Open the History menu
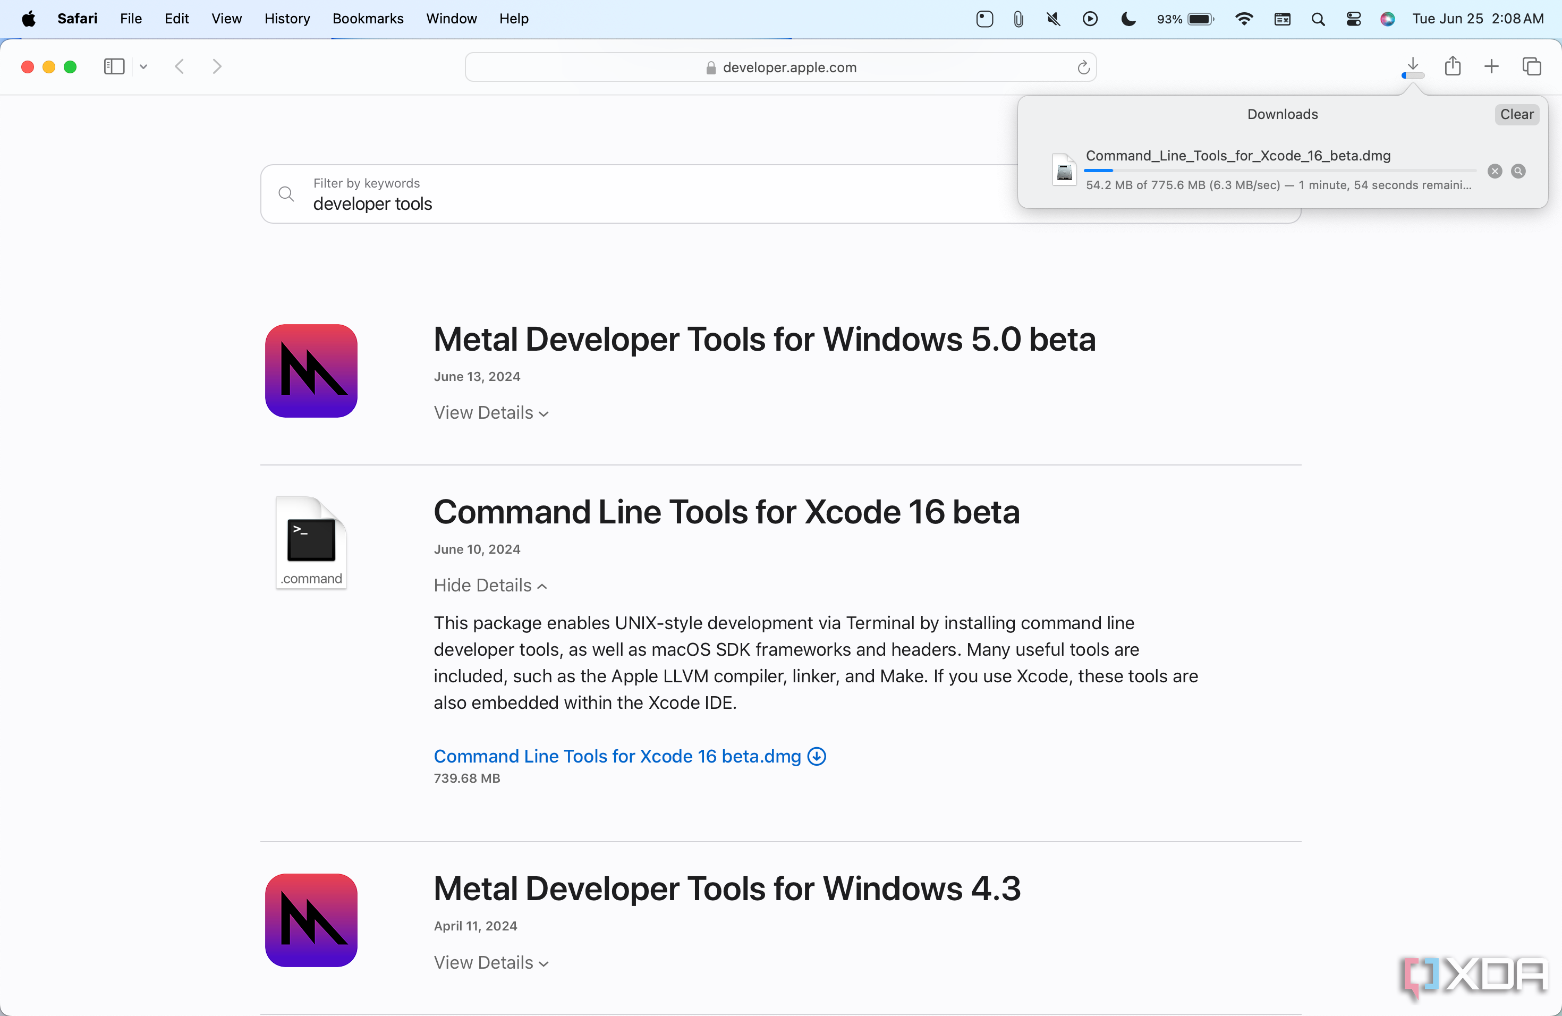The height and width of the screenshot is (1016, 1562). (x=287, y=19)
